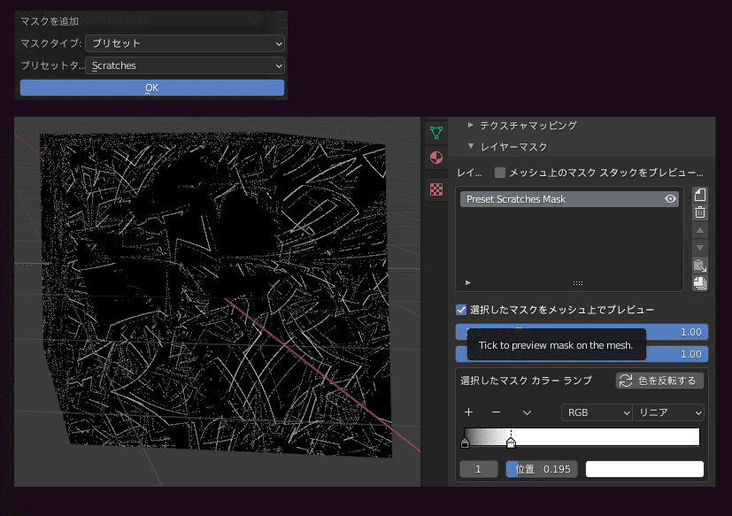The height and width of the screenshot is (516, 732).
Task: Select the Preset Scratches Mask list row
Action: coord(569,199)
